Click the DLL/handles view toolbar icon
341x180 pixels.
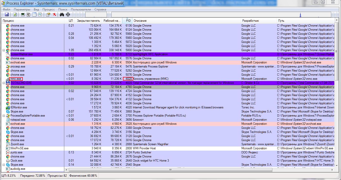tap(40, 15)
